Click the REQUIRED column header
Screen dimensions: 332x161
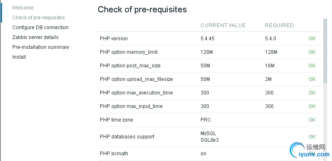[279, 25]
